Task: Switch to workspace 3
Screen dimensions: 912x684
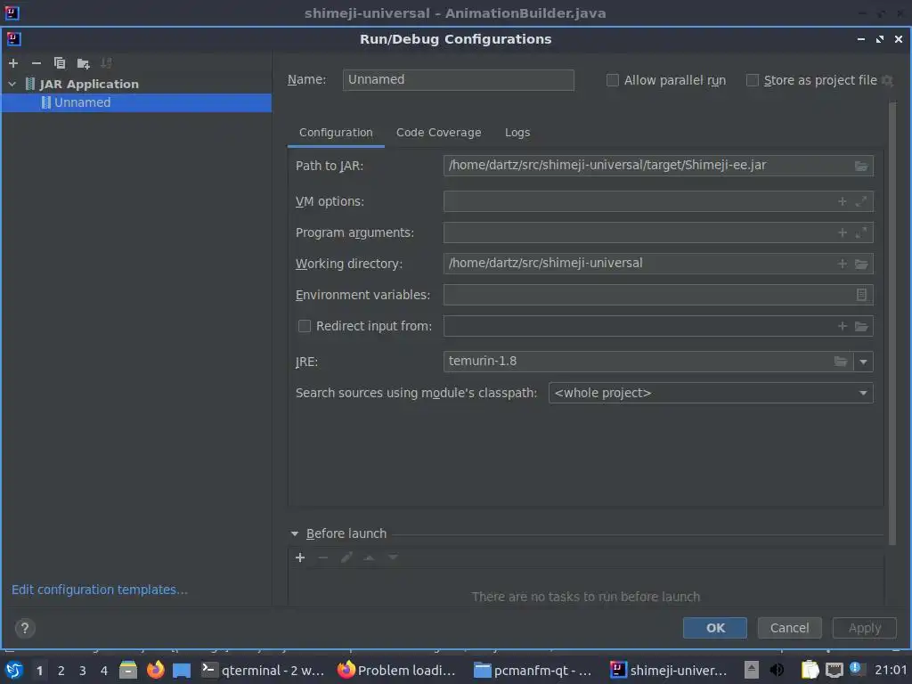Action: [83, 671]
